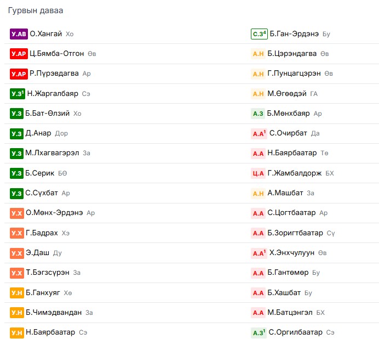Open wrestler Р.Пүрэвдагва
Viewport: 379px width, 339px height.
[x=54, y=74]
